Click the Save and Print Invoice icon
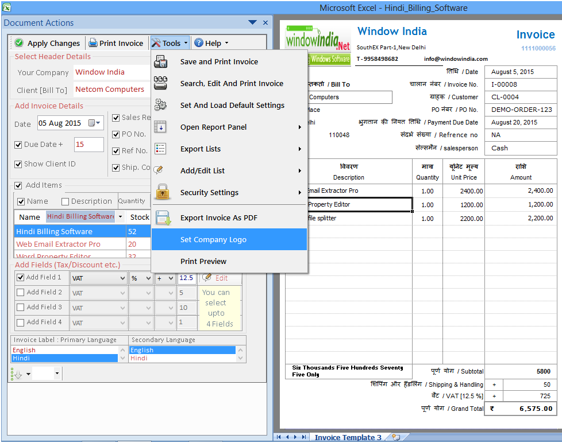562x443 pixels. point(160,61)
